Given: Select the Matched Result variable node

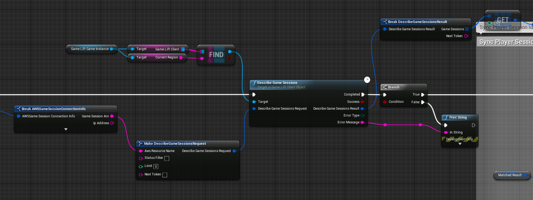Looking at the screenshot, I should coord(510,175).
